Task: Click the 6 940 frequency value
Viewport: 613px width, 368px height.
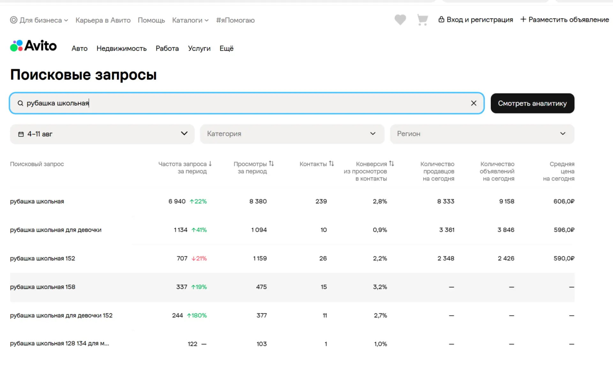Action: [x=177, y=201]
